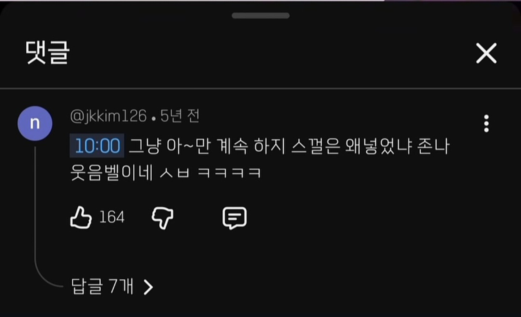Open the three-dot options menu for the comment
The width and height of the screenshot is (521, 317).
pos(486,123)
